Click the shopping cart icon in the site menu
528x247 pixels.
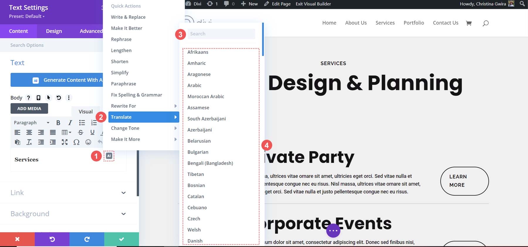pos(469,23)
